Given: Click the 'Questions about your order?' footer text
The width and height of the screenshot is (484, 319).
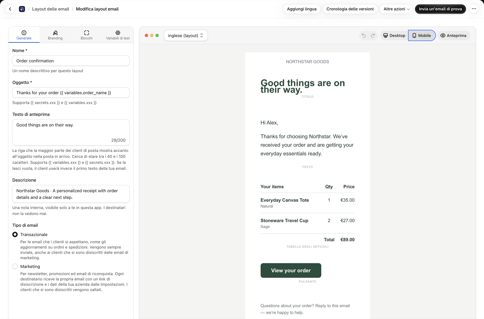Looking at the screenshot, I should tap(305, 309).
